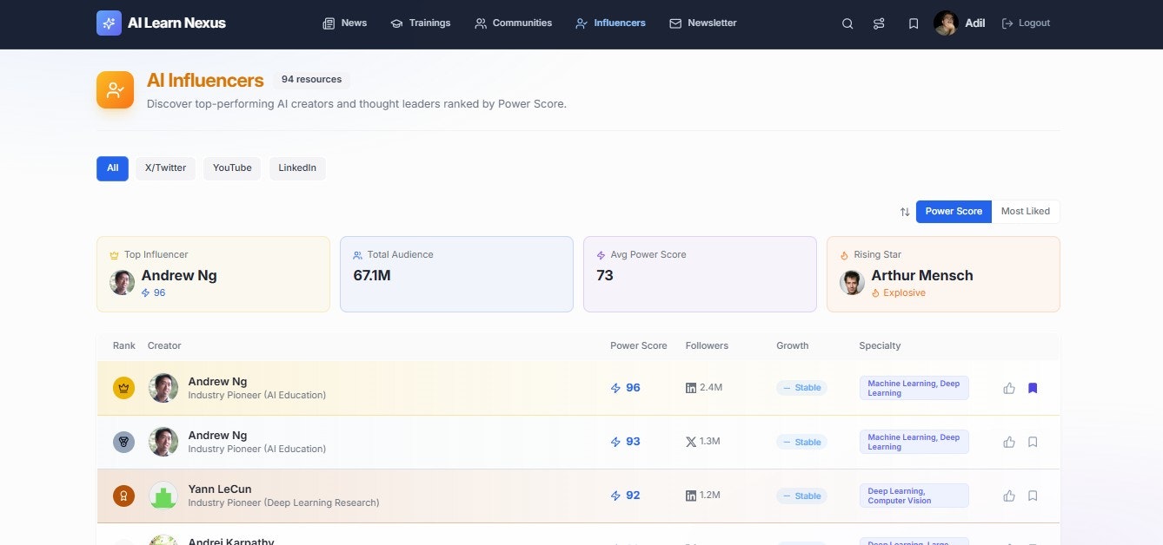
Task: Bookmark the Yann LeCun row
Action: (1033, 496)
